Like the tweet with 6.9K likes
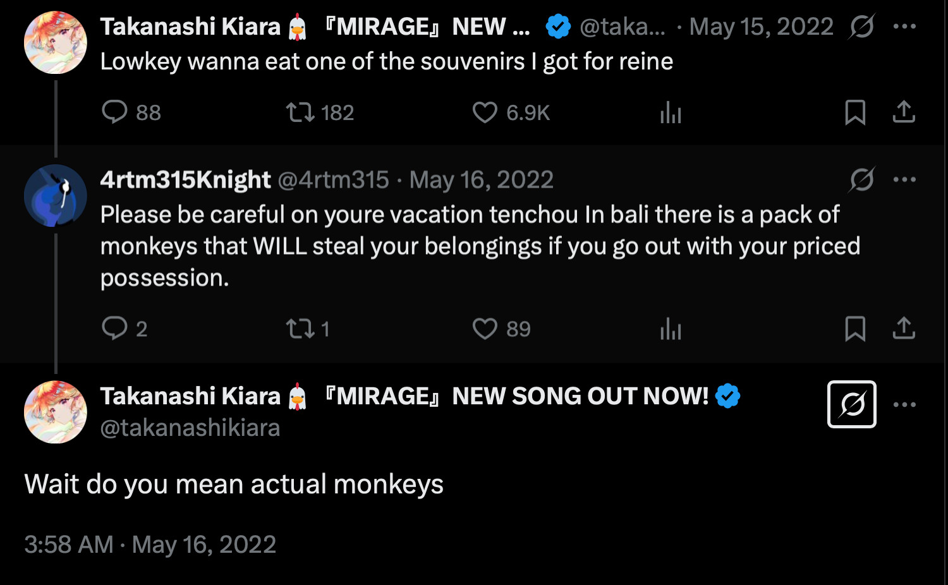 point(485,112)
